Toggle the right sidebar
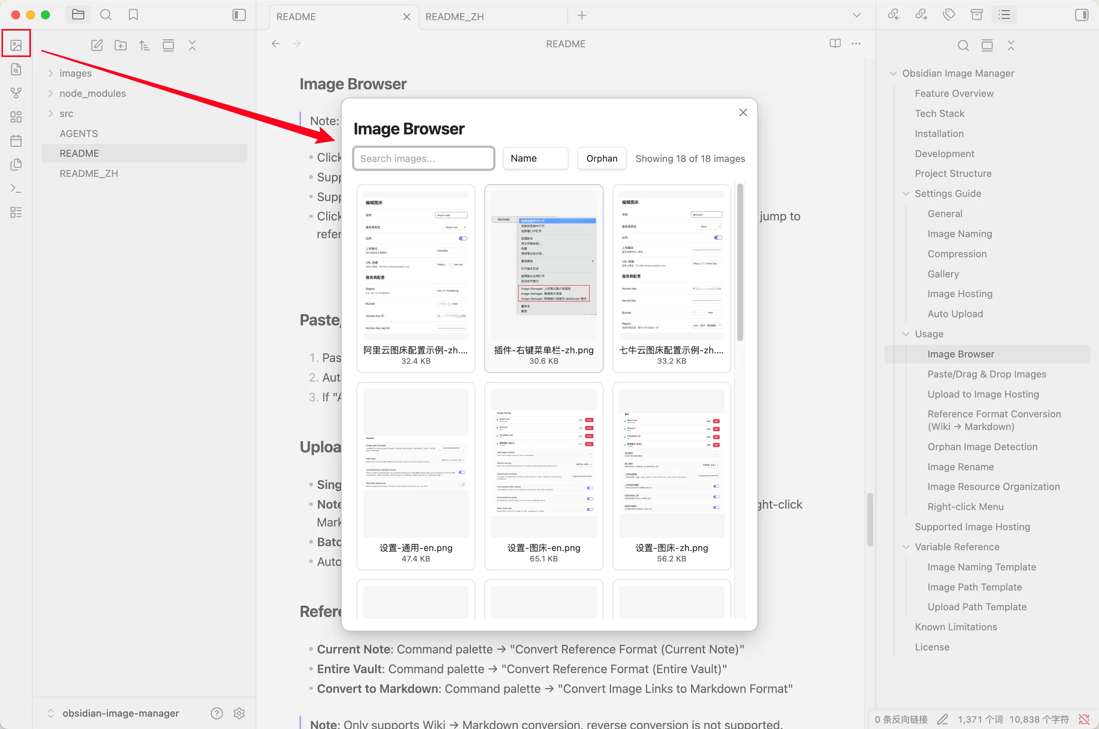The image size is (1099, 729). [x=1082, y=15]
